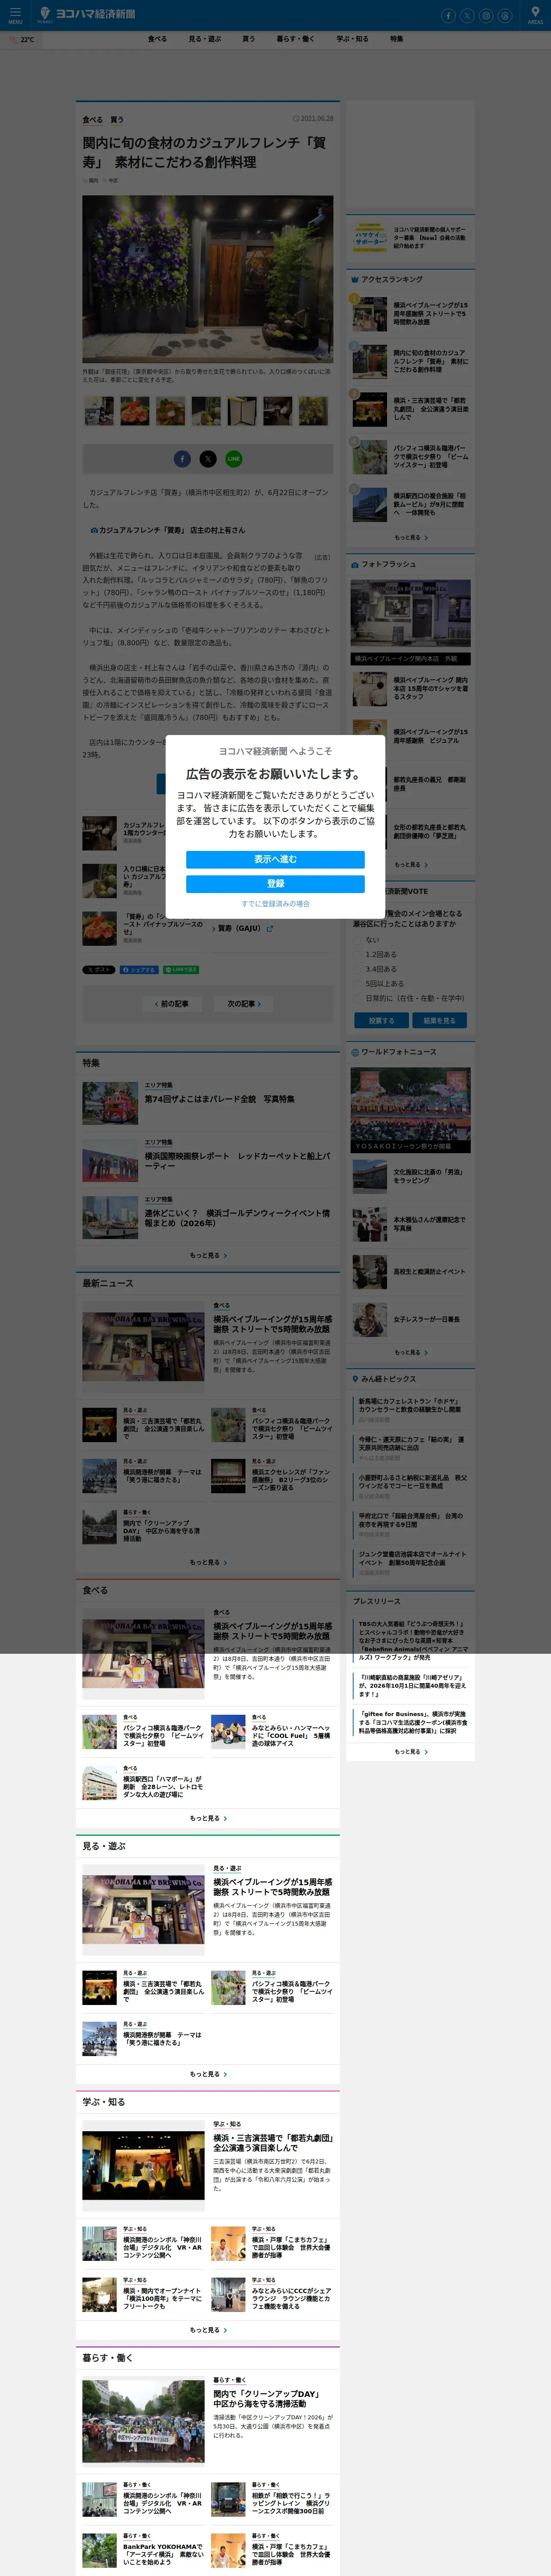
Task: Click the external link icon after 賀寿（GAJU）
Action: click(x=270, y=929)
